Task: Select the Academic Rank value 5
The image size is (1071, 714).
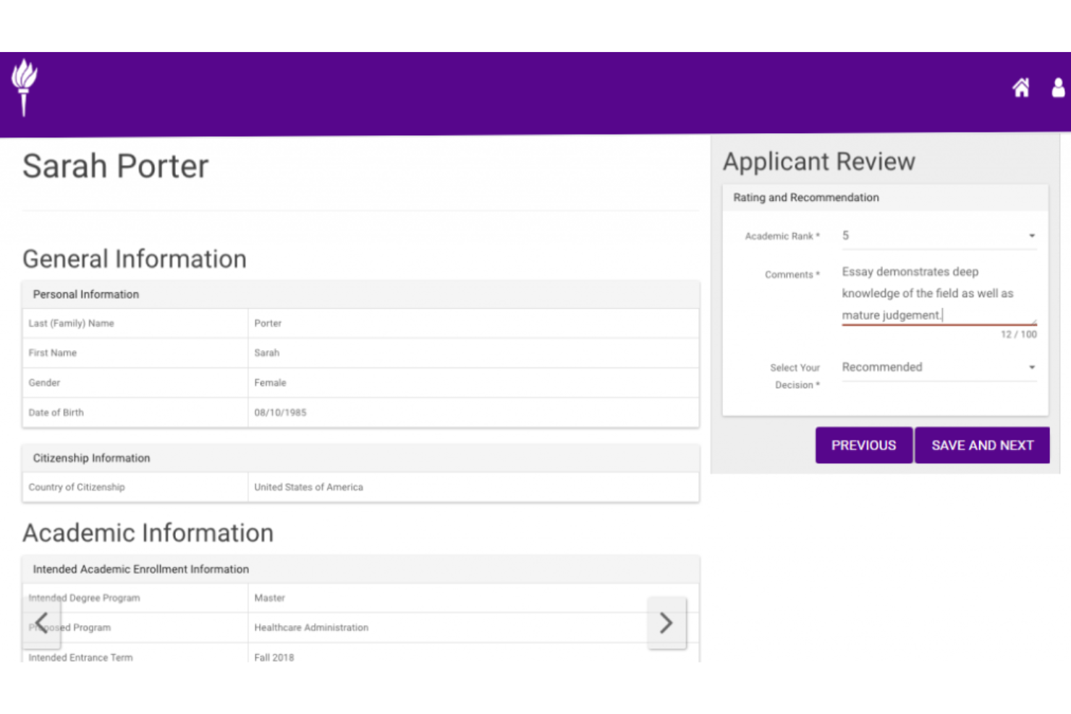Action: pos(845,235)
